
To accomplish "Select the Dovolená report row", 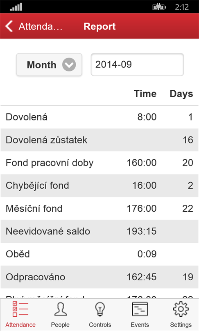I will 99,117.
